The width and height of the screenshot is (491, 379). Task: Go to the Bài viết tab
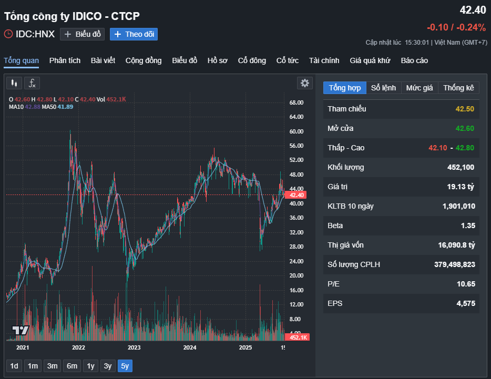[103, 60]
